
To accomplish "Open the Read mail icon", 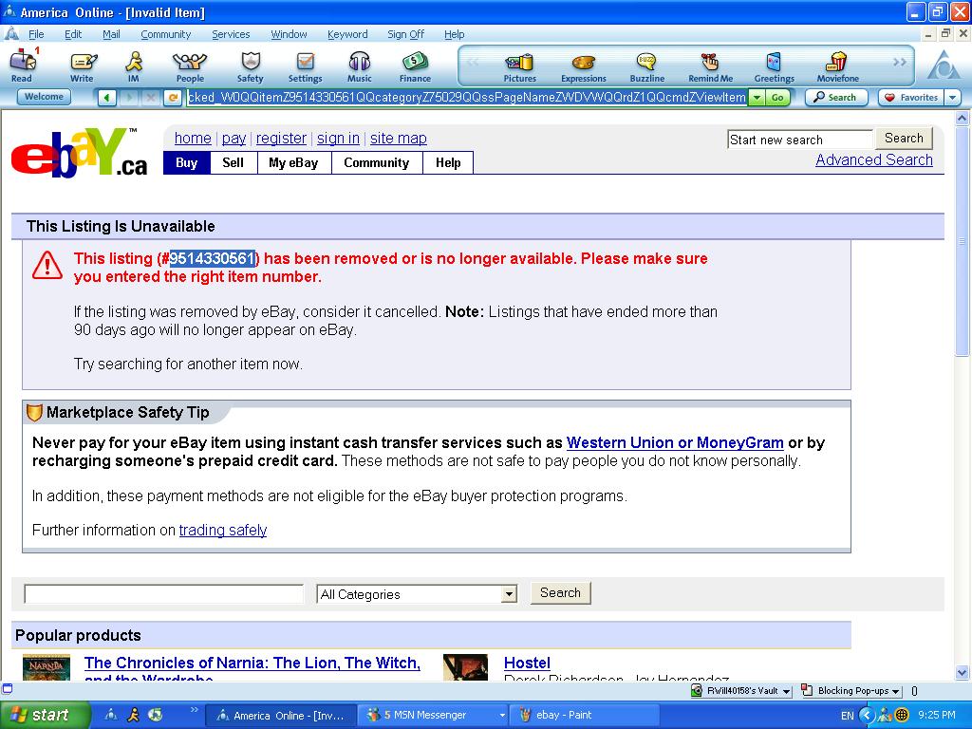I will coord(23,65).
